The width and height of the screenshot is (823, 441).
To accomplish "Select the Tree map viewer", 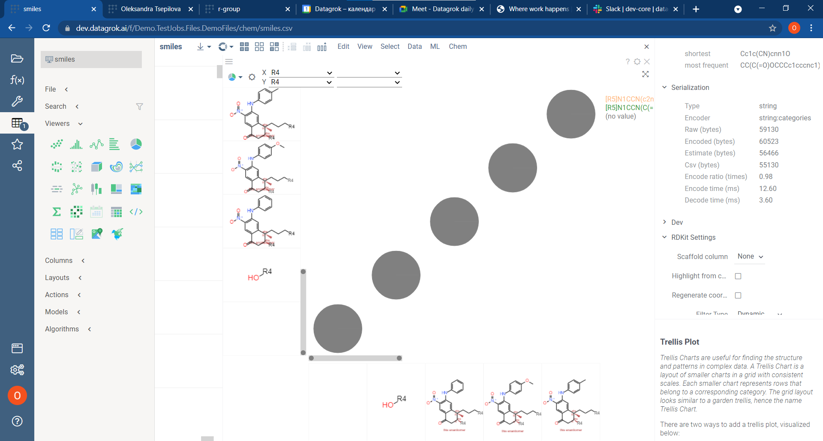I will point(116,189).
